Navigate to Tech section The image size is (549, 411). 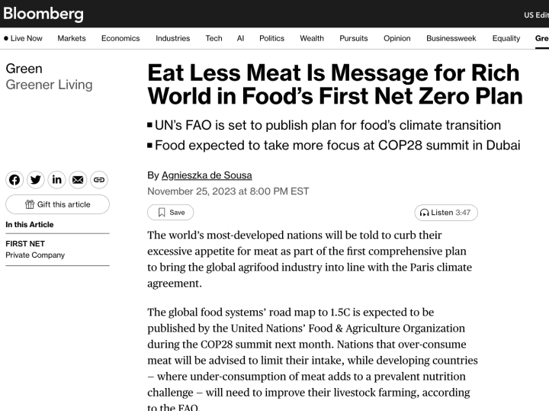pos(213,38)
